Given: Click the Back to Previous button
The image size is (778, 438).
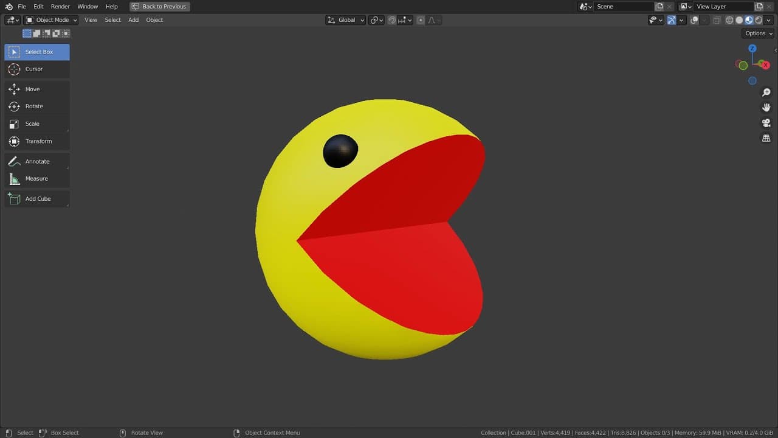Looking at the screenshot, I should 160,6.
